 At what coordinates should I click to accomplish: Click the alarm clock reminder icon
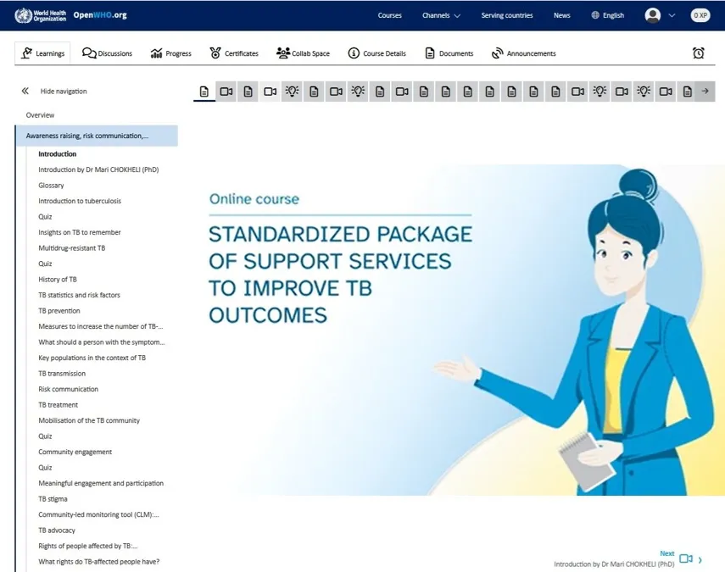point(697,53)
